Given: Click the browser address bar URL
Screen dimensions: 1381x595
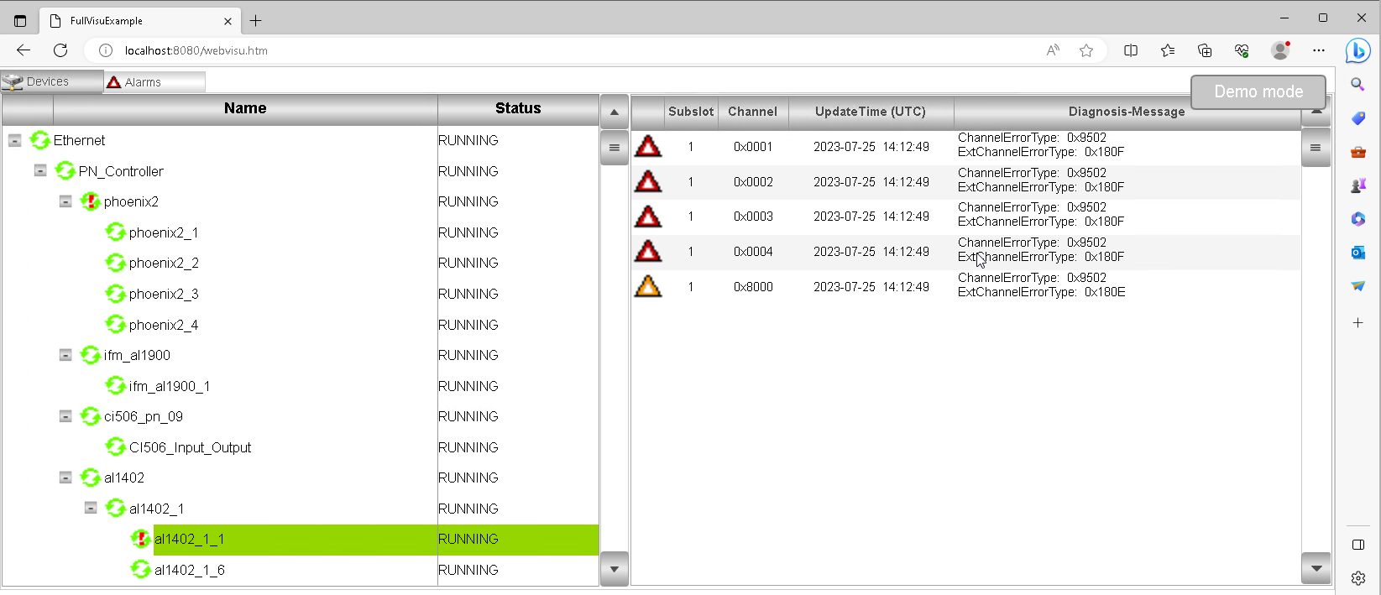Looking at the screenshot, I should (x=196, y=50).
